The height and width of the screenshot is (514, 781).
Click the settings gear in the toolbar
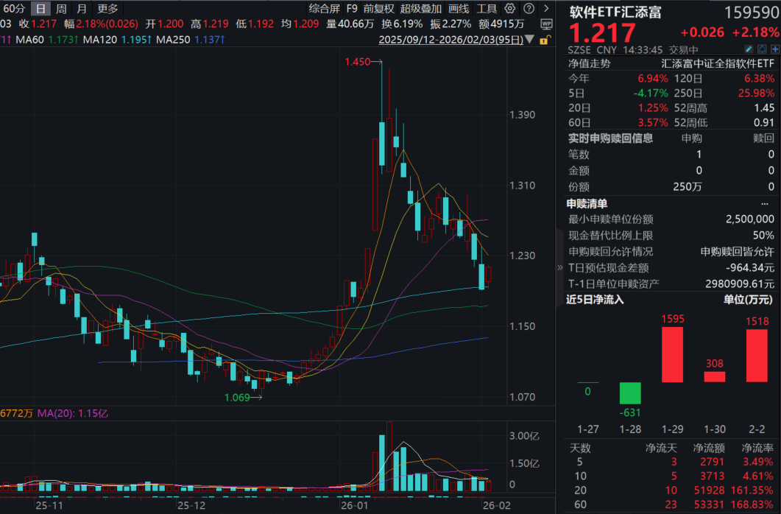[509, 8]
